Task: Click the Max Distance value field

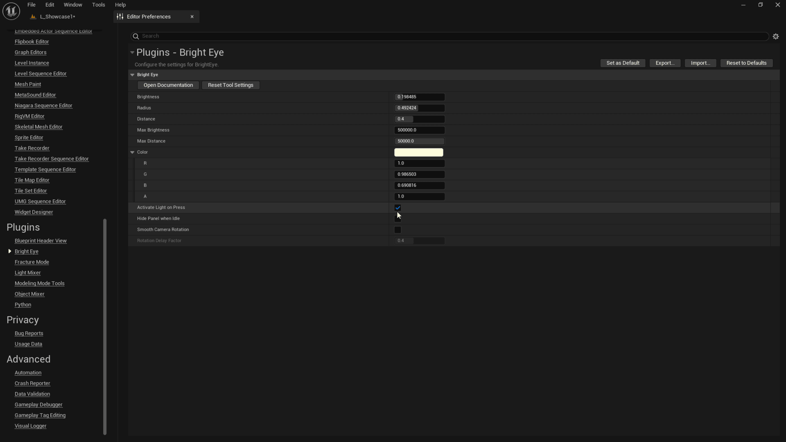Action: pos(419,141)
